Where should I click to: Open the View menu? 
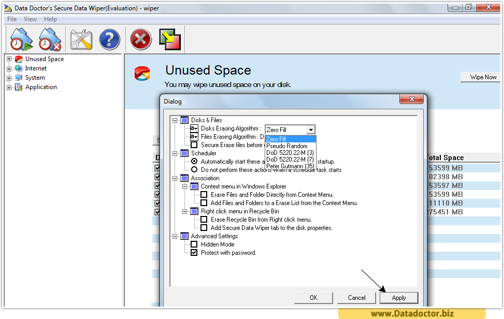(30, 19)
